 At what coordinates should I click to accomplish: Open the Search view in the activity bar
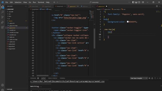3,12
